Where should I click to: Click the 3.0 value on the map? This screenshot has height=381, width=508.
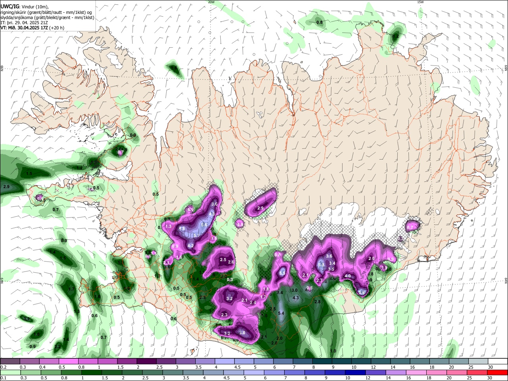[294, 291]
